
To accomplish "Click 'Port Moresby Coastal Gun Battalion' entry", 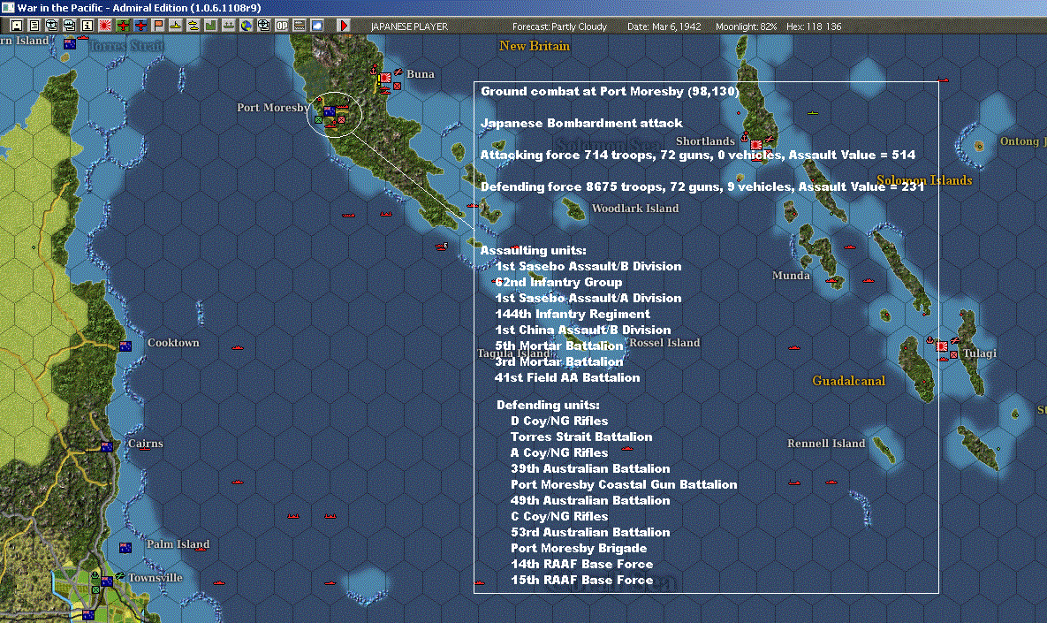I will point(624,485).
